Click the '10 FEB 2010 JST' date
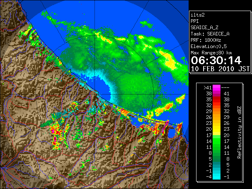This screenshot has height=189, width=252. [220, 69]
